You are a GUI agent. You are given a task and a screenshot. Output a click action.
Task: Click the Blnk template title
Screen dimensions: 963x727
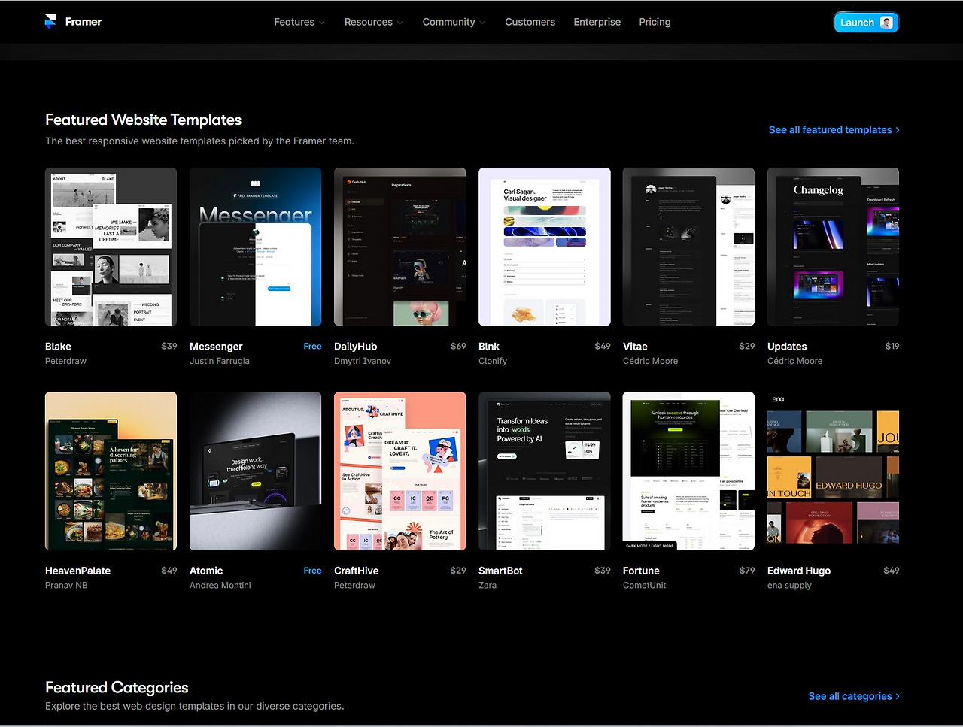(x=489, y=347)
